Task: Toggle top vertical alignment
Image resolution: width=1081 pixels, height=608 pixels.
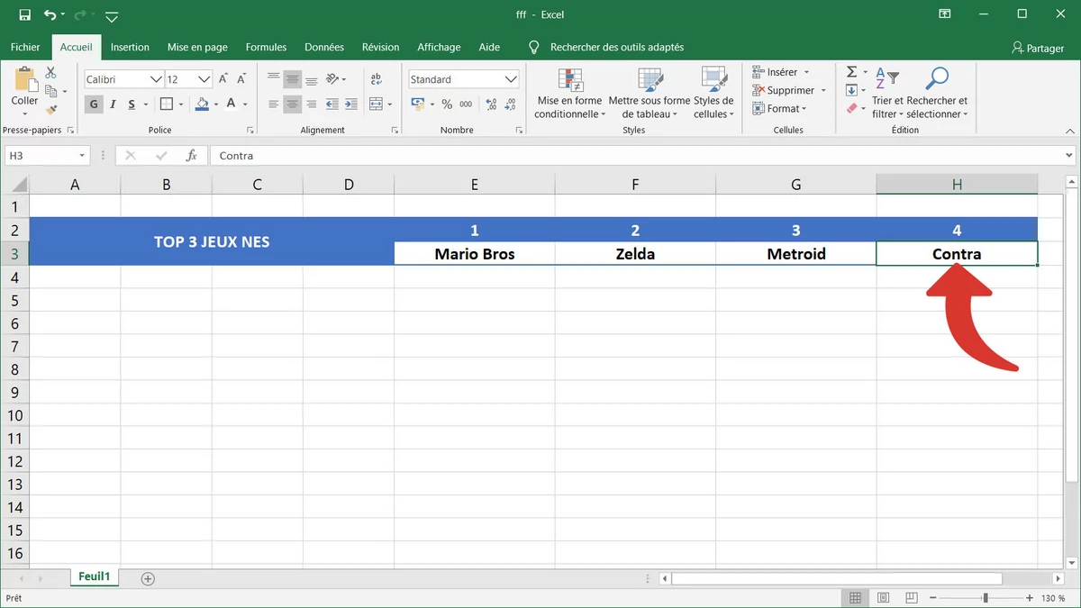Action: (273, 79)
